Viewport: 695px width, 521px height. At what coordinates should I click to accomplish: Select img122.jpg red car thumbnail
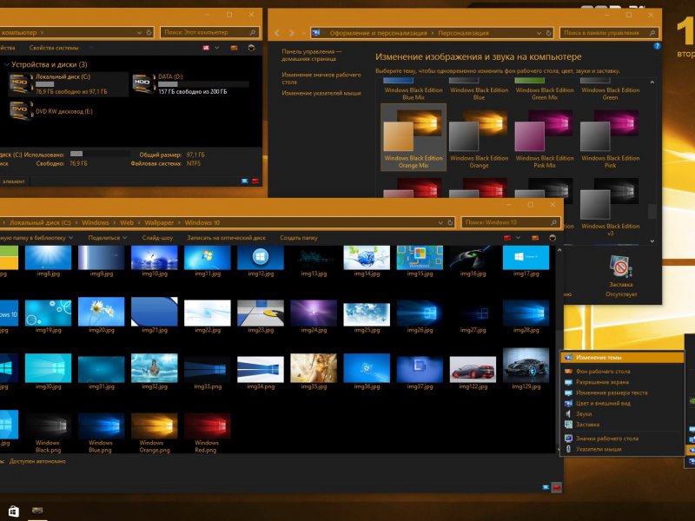pyautogui.click(x=473, y=368)
